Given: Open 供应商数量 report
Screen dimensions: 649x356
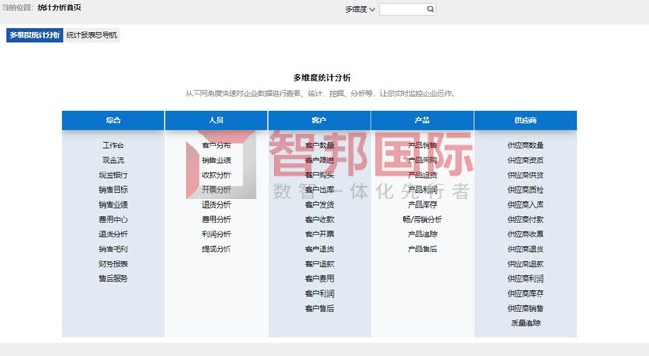Looking at the screenshot, I should click(526, 146).
